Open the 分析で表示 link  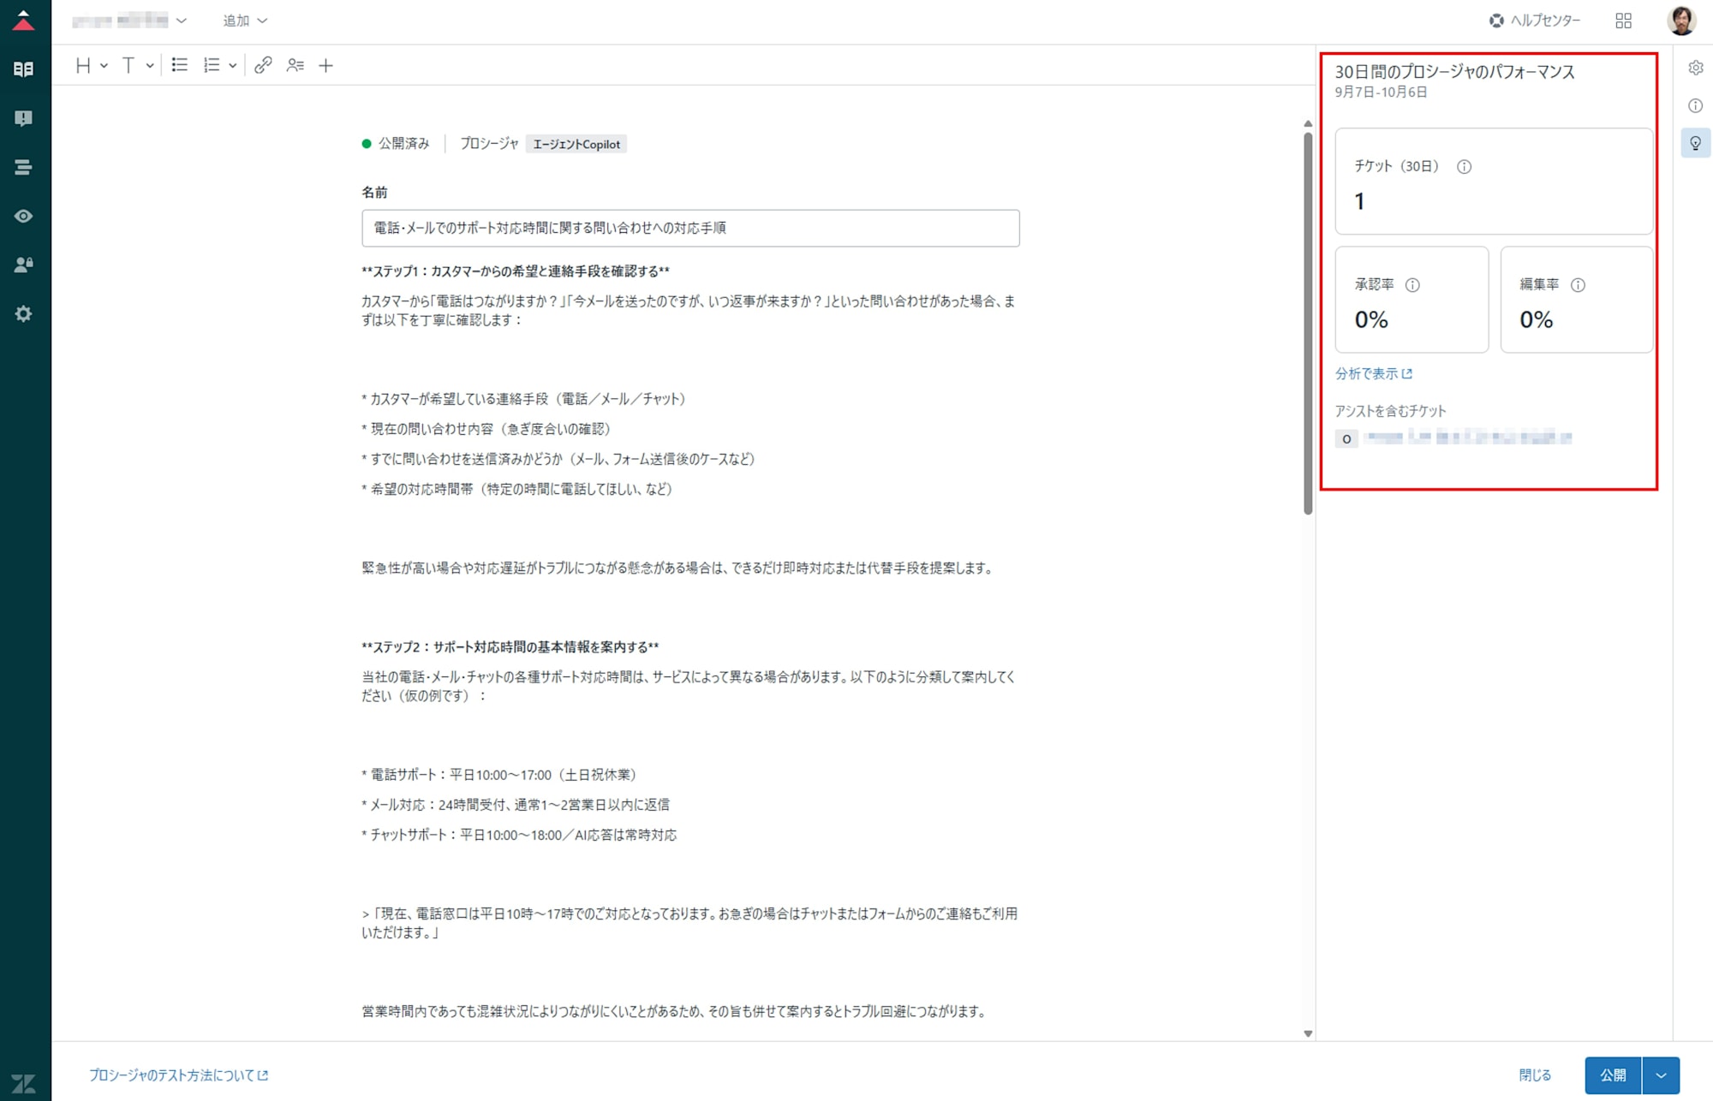1373,373
